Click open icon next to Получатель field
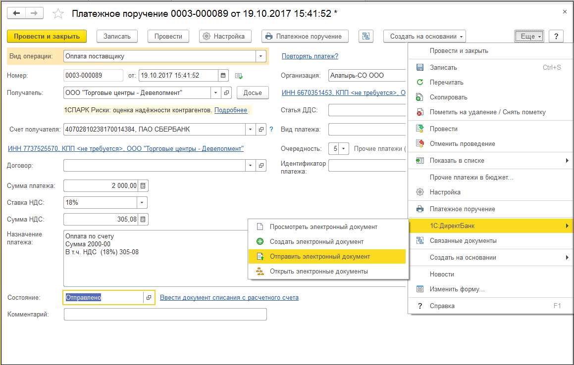Image resolution: width=574 pixels, height=365 pixels. 226,92
